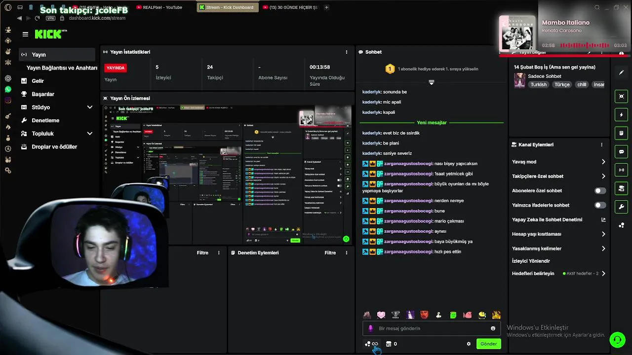Click the chill stream tag
The image size is (632, 355).
click(x=582, y=85)
